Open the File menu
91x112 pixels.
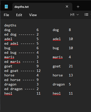pos(6,15)
